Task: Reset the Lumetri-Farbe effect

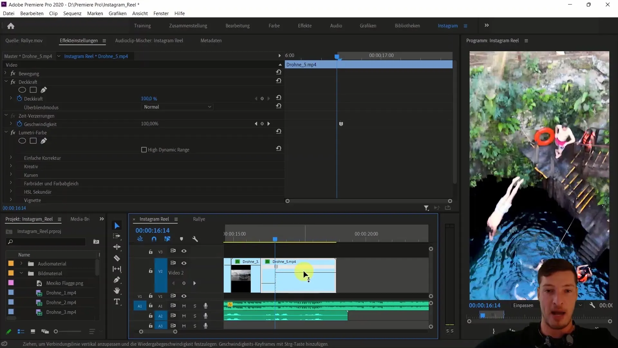Action: 279,131
